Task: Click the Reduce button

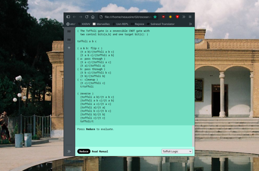Action: click(x=84, y=151)
